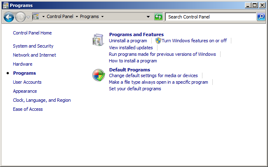Click the Control Panel icon in address bar

(35, 16)
